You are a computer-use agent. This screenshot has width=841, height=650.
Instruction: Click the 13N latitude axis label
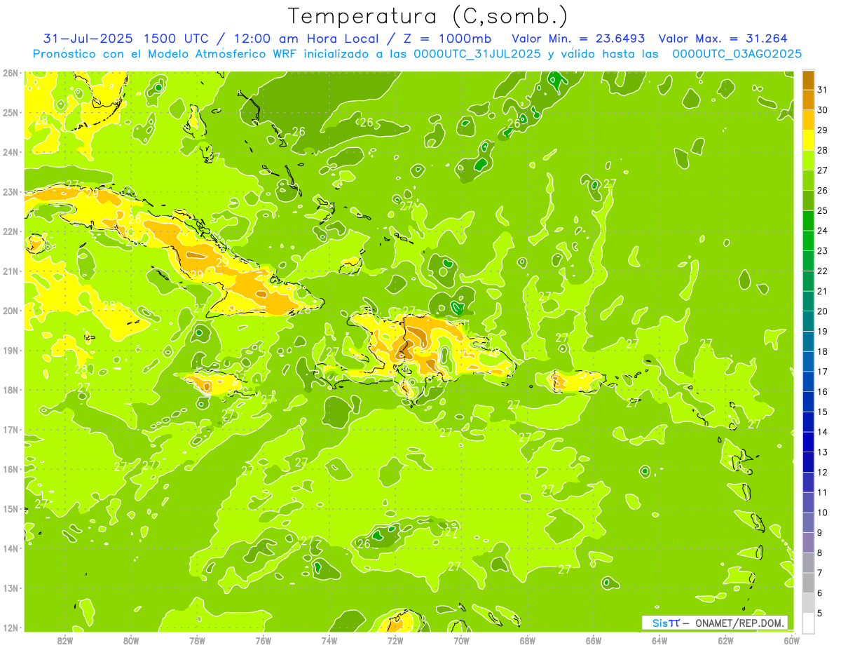10,588
